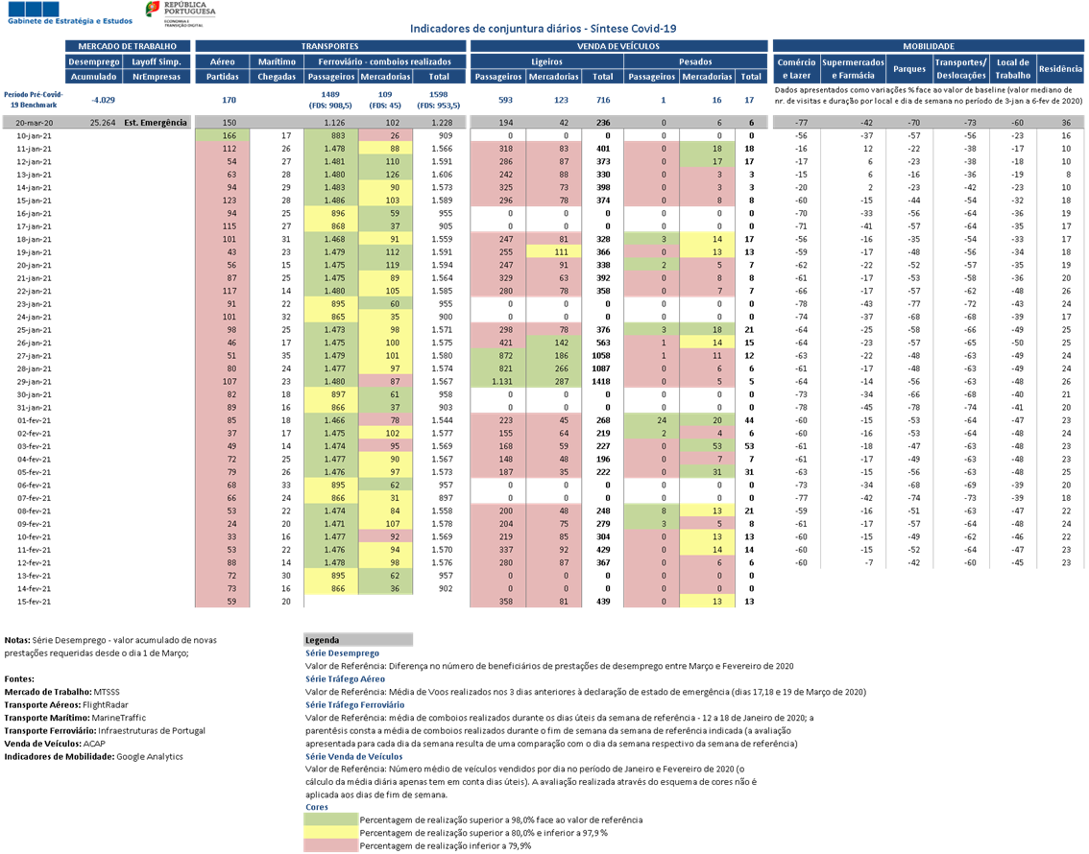Click the Marítimo column header

(x=277, y=61)
